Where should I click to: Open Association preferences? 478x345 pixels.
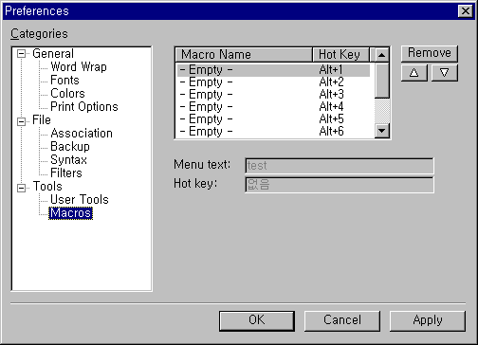tap(82, 133)
